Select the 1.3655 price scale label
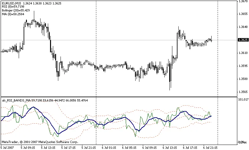The image size is (249, 150). [243, 14]
